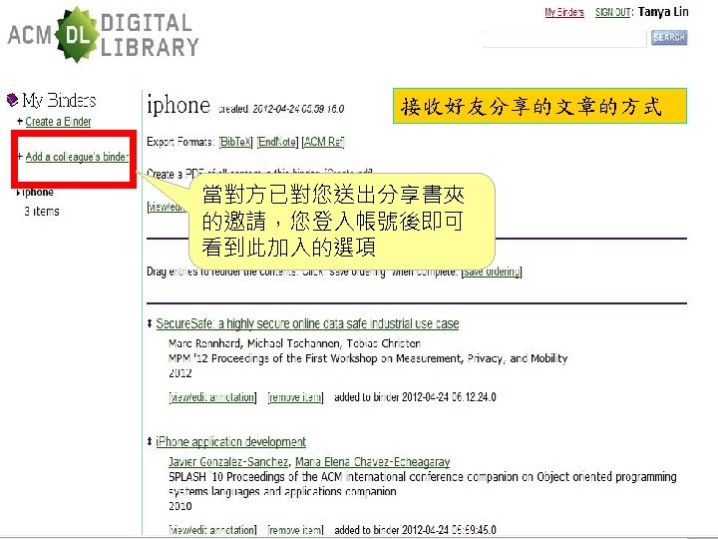Image resolution: width=718 pixels, height=539 pixels.
Task: Click remove item for SecureSafe entry
Action: click(295, 397)
